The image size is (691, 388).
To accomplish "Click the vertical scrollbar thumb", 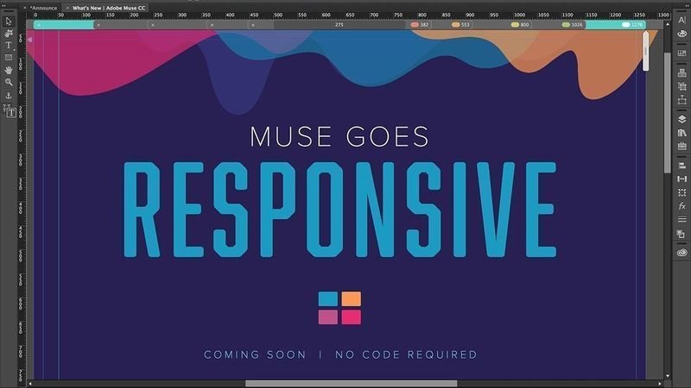I will point(667,112).
